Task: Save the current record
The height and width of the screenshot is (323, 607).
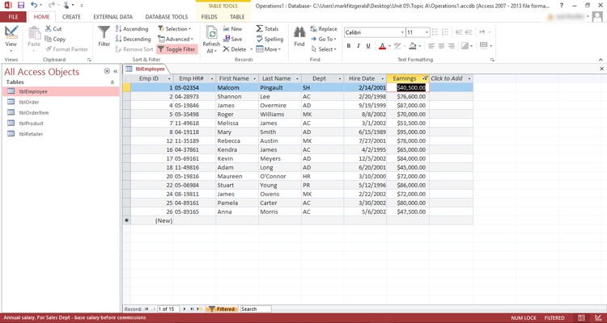Action: [x=232, y=39]
